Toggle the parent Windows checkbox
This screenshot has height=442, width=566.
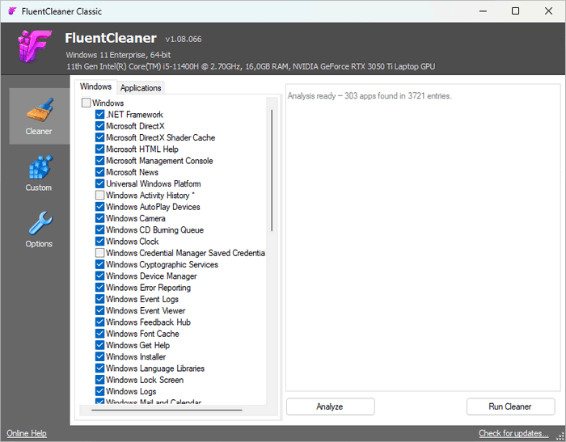[86, 103]
